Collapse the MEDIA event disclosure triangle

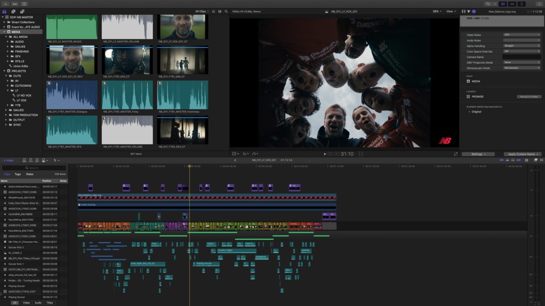[4, 32]
